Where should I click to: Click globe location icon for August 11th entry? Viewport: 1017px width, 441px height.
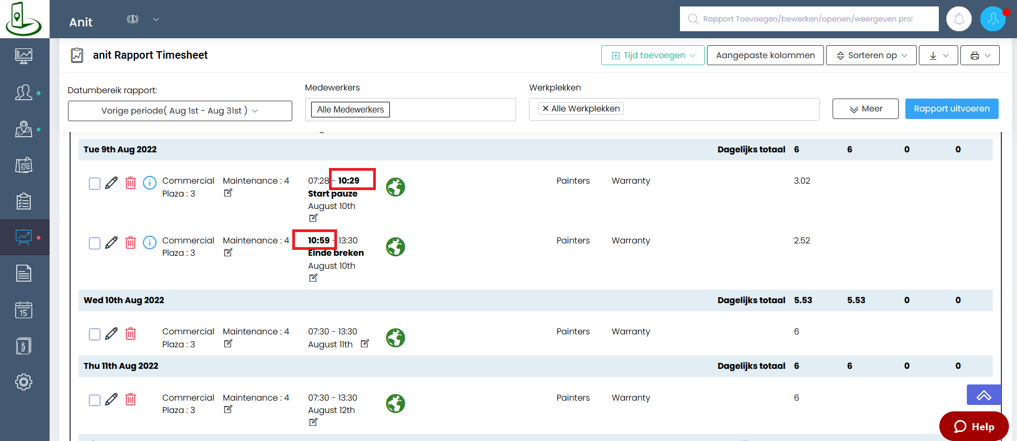395,338
